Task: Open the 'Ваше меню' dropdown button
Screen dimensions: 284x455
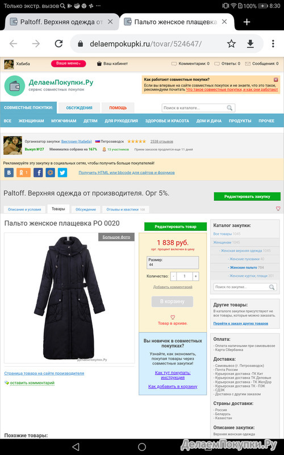Action: click(68, 64)
